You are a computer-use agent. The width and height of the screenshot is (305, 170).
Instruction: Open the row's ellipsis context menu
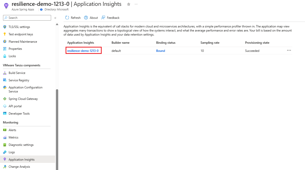point(289,50)
